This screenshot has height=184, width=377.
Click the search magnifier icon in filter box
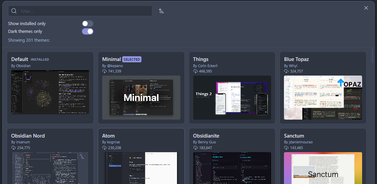[x=14, y=11]
